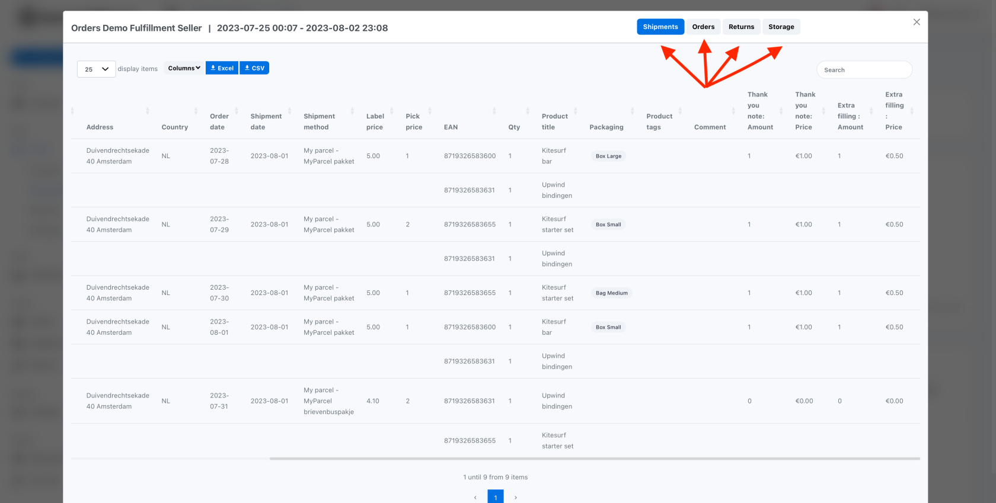Select the Box Small tag in 2023-08-01 order row
The width and height of the screenshot is (996, 503).
tap(608, 327)
